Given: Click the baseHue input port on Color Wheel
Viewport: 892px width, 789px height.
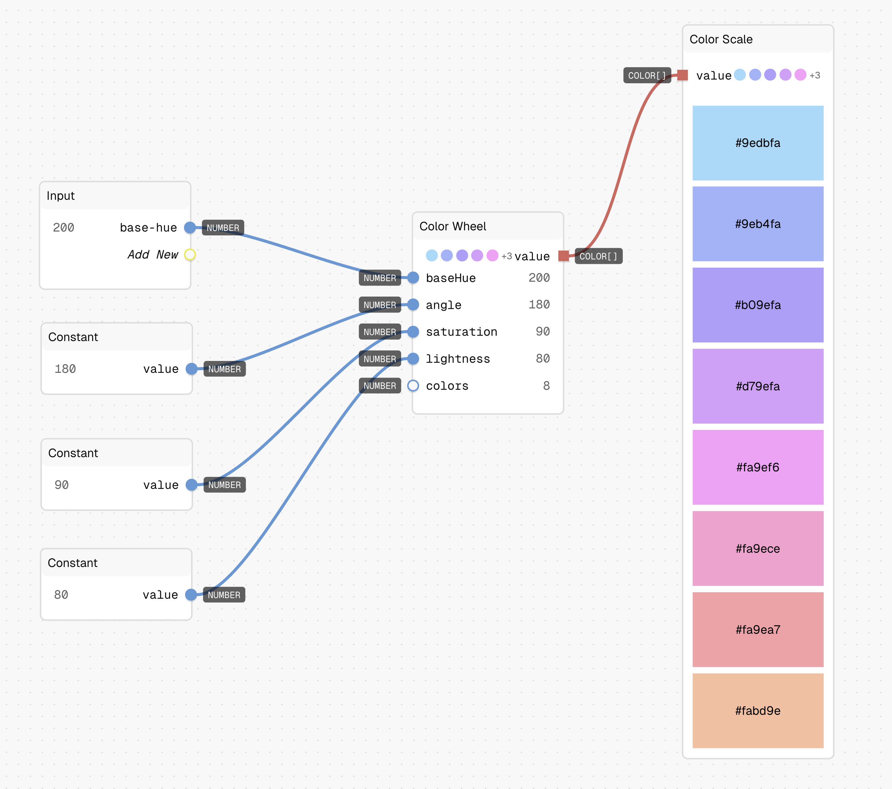Looking at the screenshot, I should [413, 278].
